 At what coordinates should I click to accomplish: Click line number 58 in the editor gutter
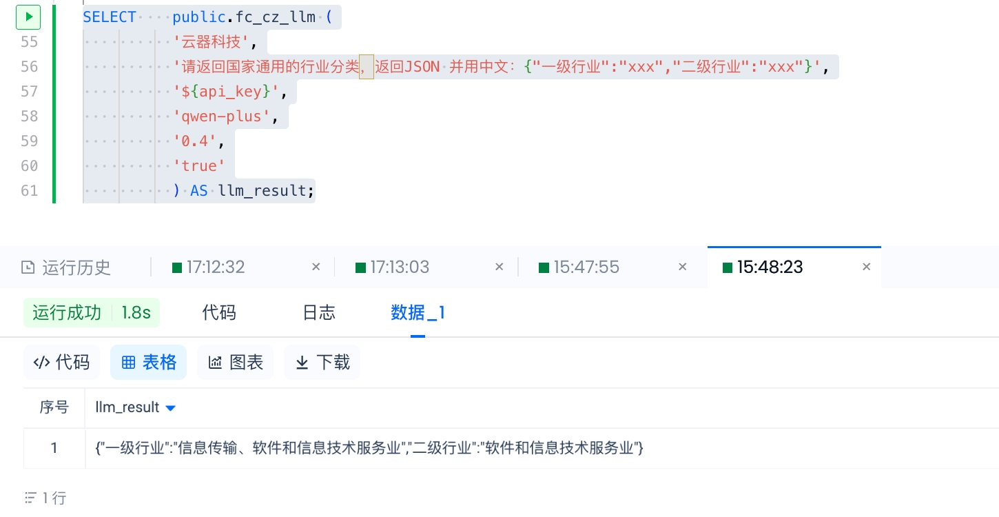coord(29,116)
